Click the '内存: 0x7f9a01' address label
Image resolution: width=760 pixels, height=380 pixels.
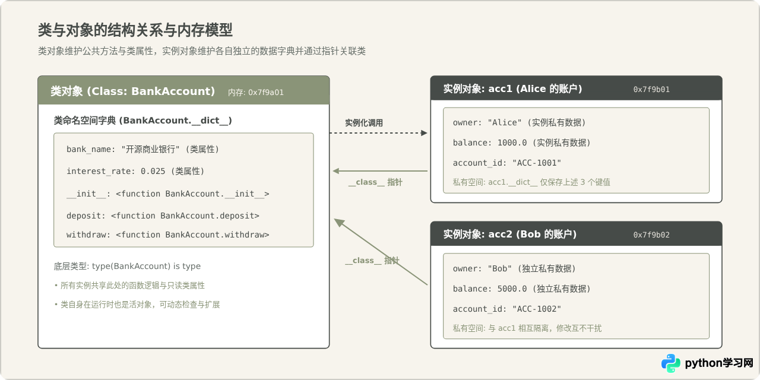pyautogui.click(x=256, y=93)
